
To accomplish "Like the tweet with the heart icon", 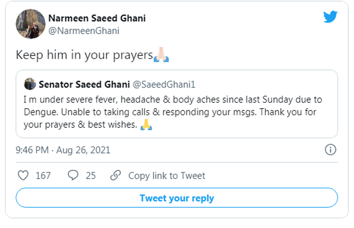I will [23, 176].
